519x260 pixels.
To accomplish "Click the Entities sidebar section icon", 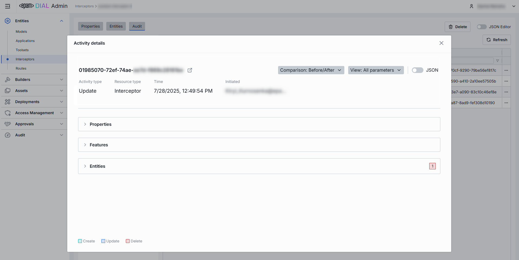I will [8, 21].
